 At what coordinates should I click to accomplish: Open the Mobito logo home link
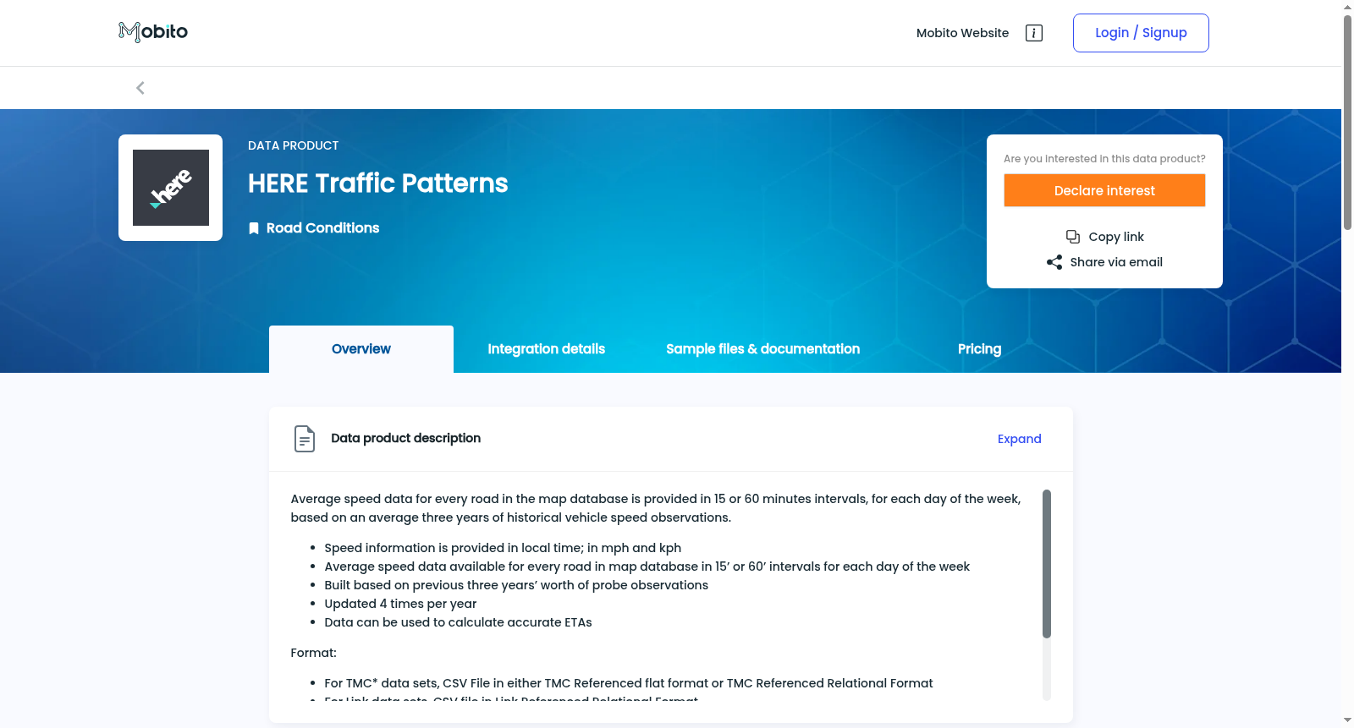tap(153, 32)
